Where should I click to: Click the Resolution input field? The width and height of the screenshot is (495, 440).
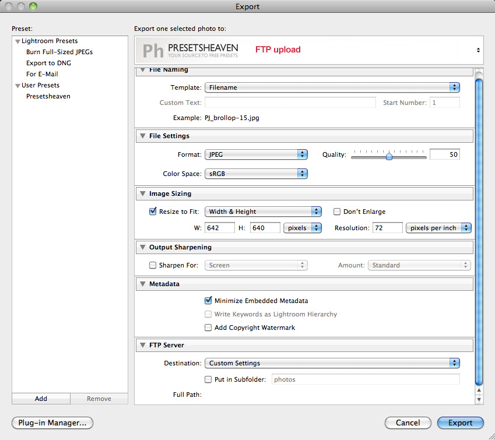click(x=388, y=228)
